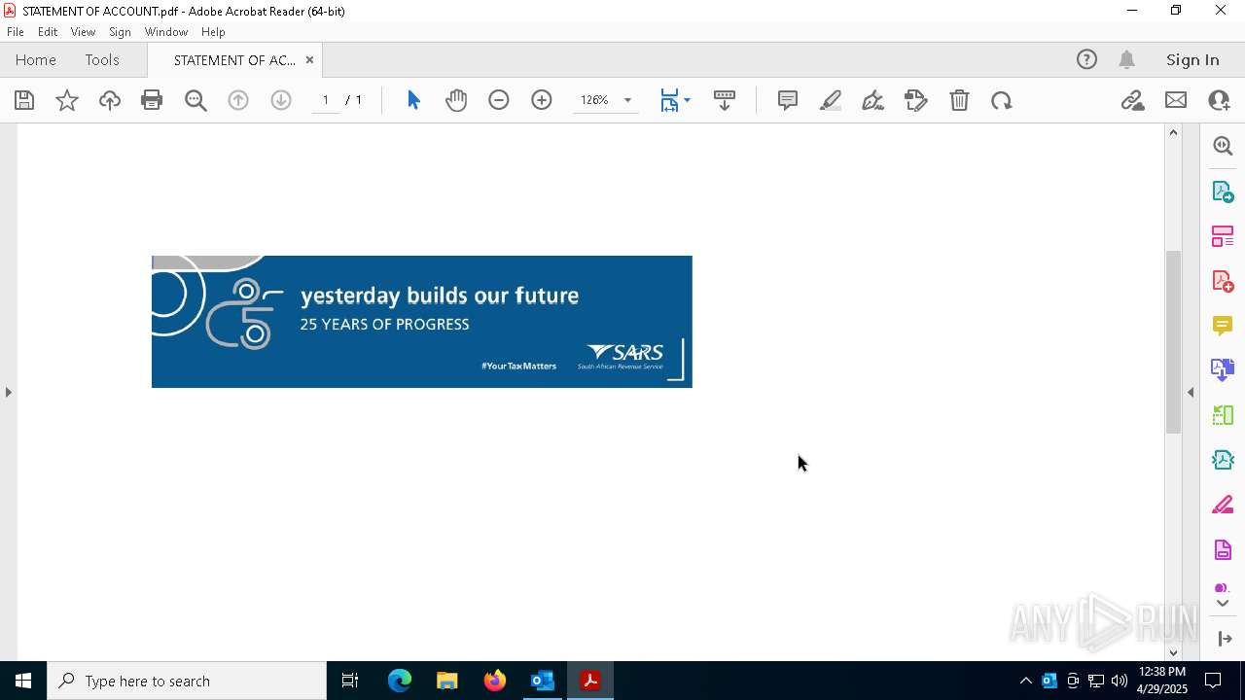This screenshot has width=1245, height=700.
Task: Expand the left navigation pane arrow
Action: [x=8, y=392]
